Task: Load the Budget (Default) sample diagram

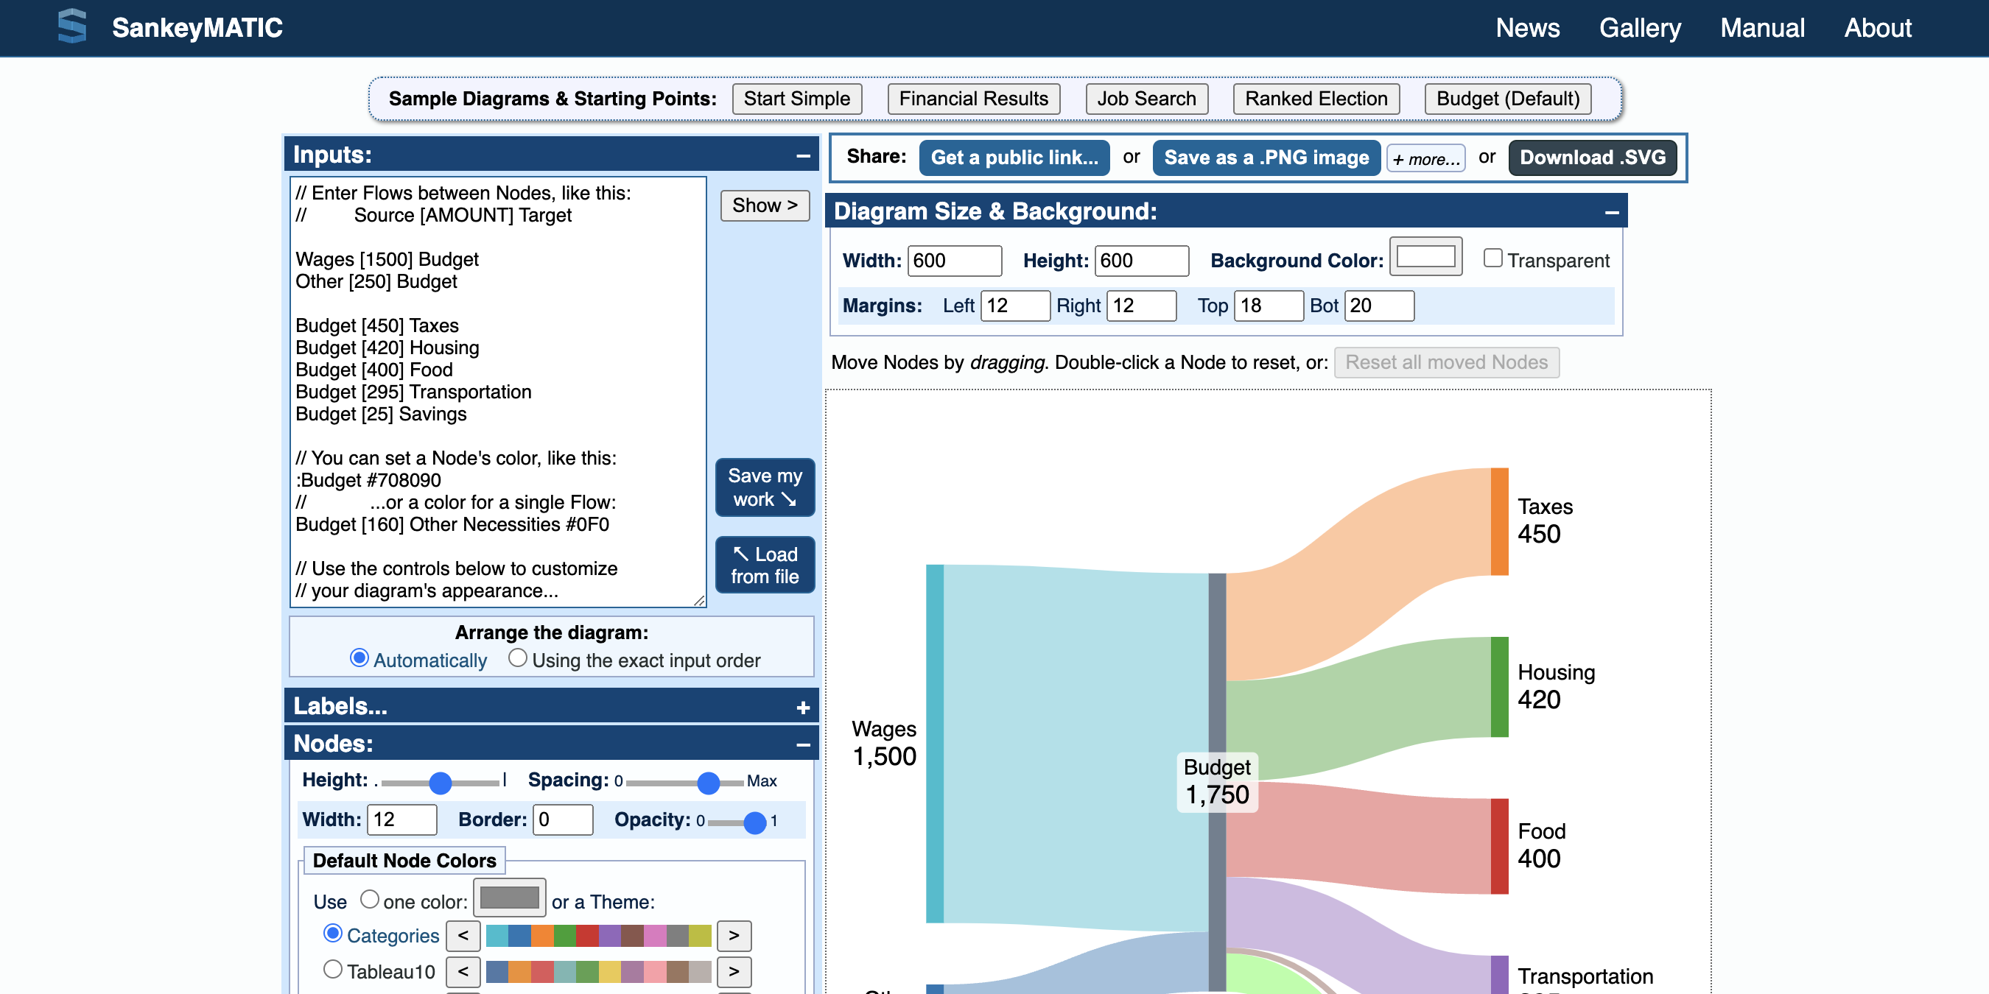Action: pyautogui.click(x=1507, y=99)
